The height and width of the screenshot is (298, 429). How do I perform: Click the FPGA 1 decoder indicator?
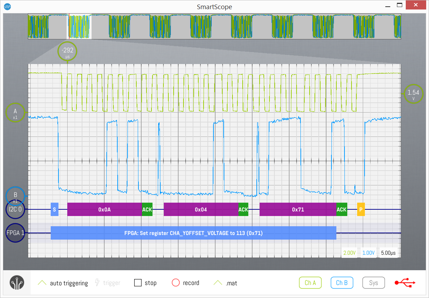pos(15,233)
